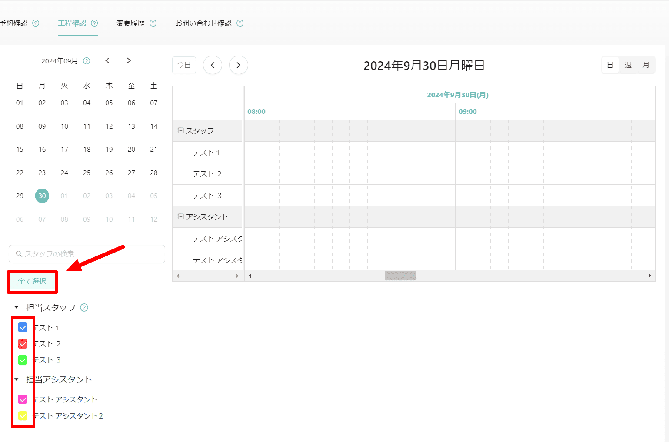Go to next day in schedule
669x442 pixels.
click(x=239, y=65)
